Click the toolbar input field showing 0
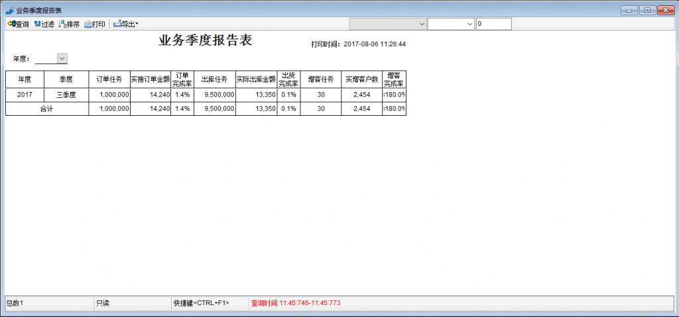The image size is (679, 317). coord(493,24)
